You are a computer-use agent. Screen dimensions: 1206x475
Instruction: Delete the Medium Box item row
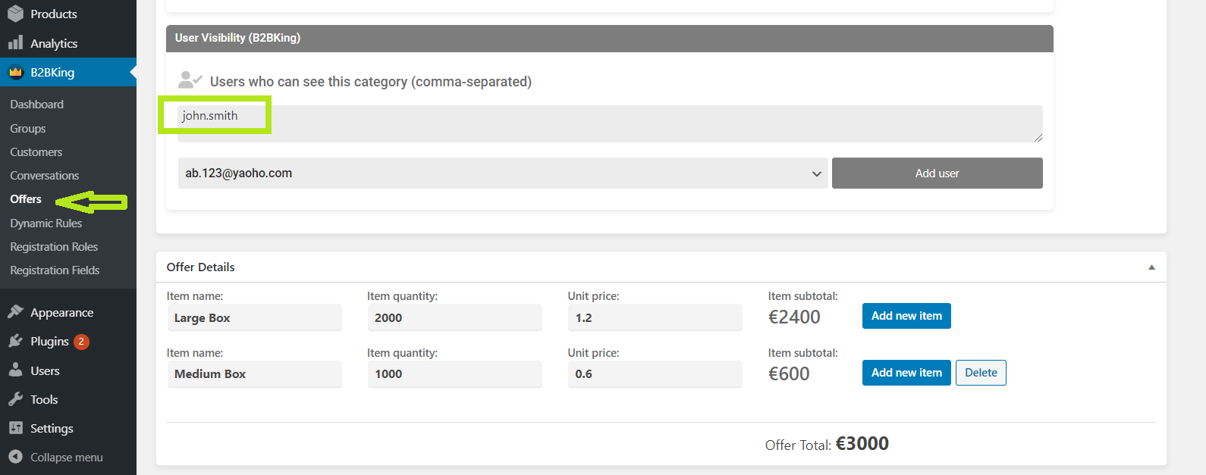click(x=981, y=373)
